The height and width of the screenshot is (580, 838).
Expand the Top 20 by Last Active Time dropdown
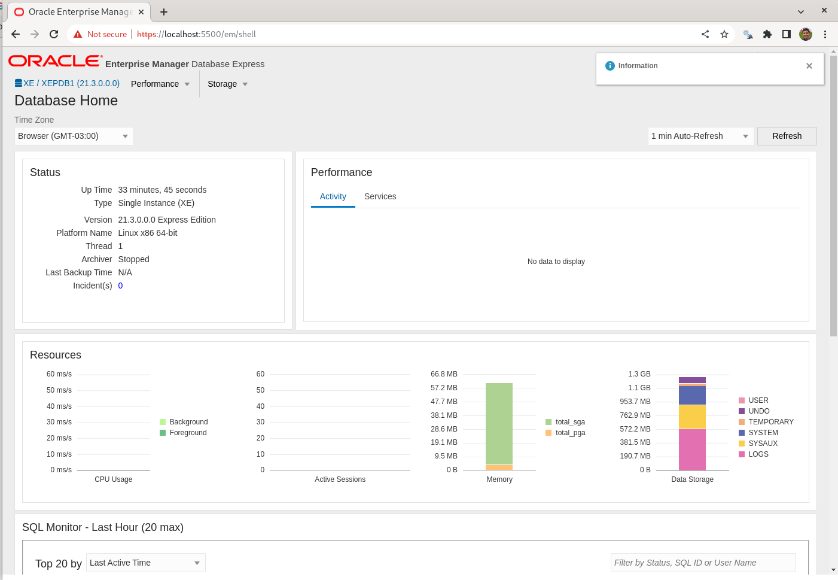pyautogui.click(x=146, y=563)
